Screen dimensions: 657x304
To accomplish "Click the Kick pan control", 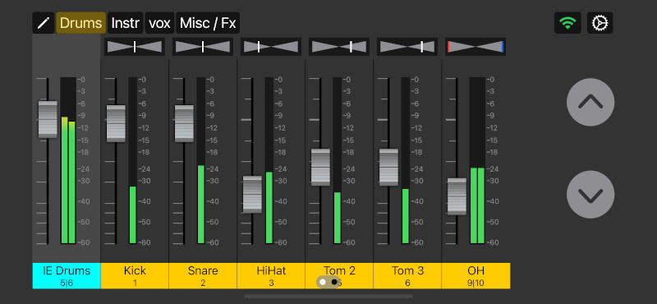I will tap(135, 47).
